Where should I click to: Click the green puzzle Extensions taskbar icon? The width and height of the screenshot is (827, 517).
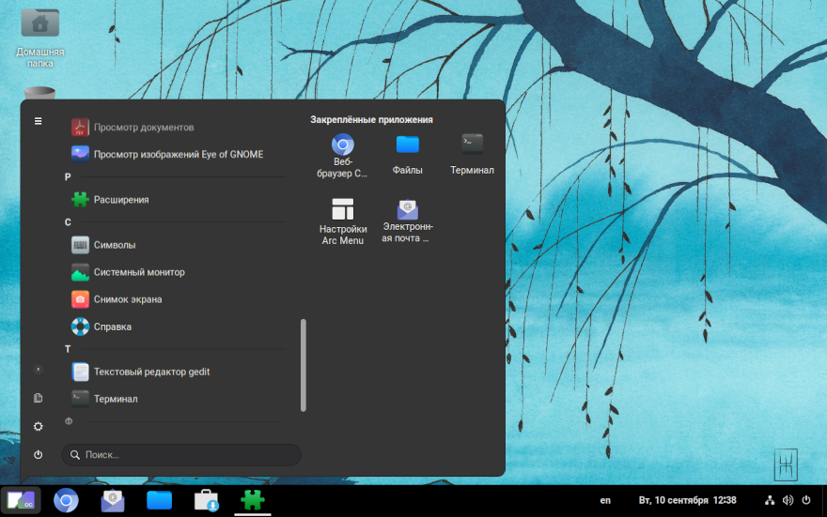tap(253, 501)
